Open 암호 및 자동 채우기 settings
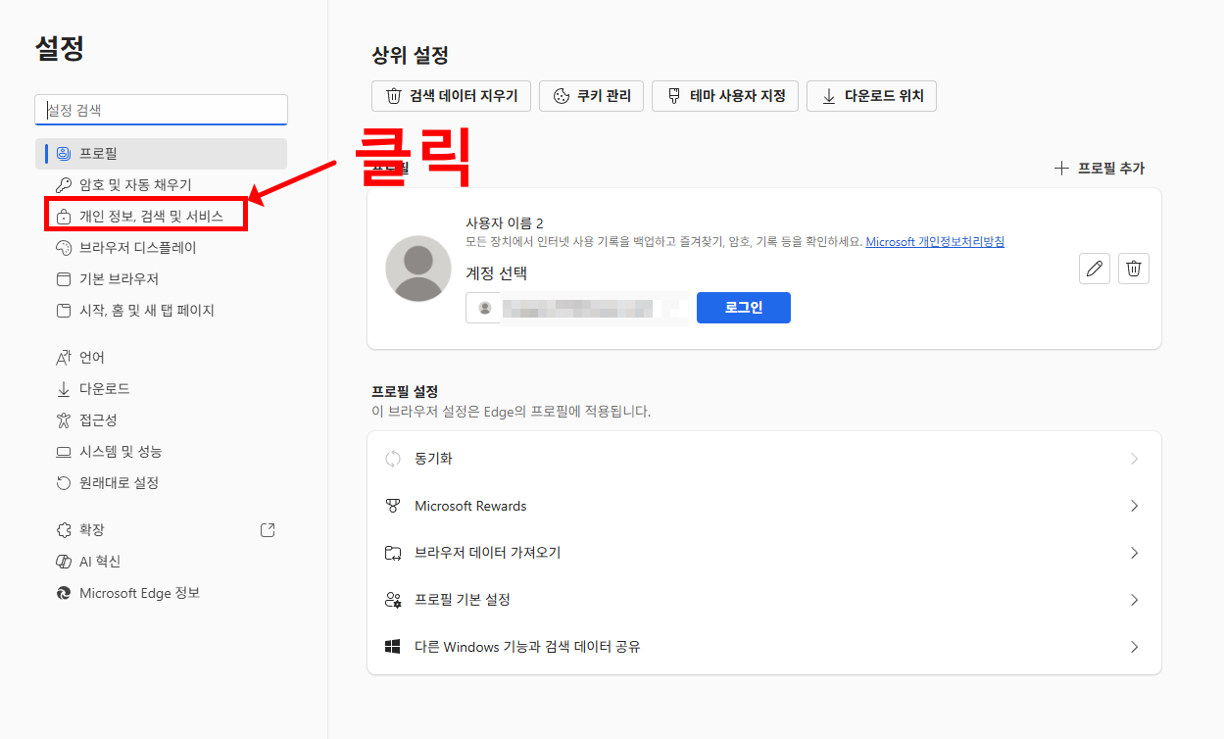 (163, 185)
